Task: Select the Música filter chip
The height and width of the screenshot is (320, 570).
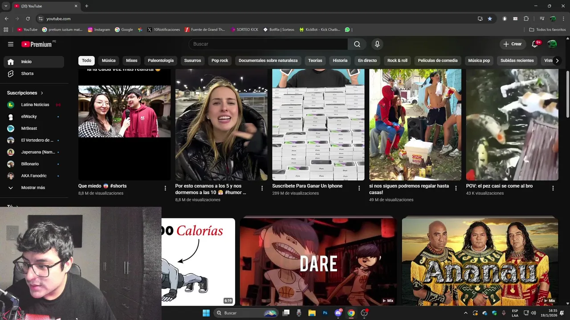Action: click(109, 60)
